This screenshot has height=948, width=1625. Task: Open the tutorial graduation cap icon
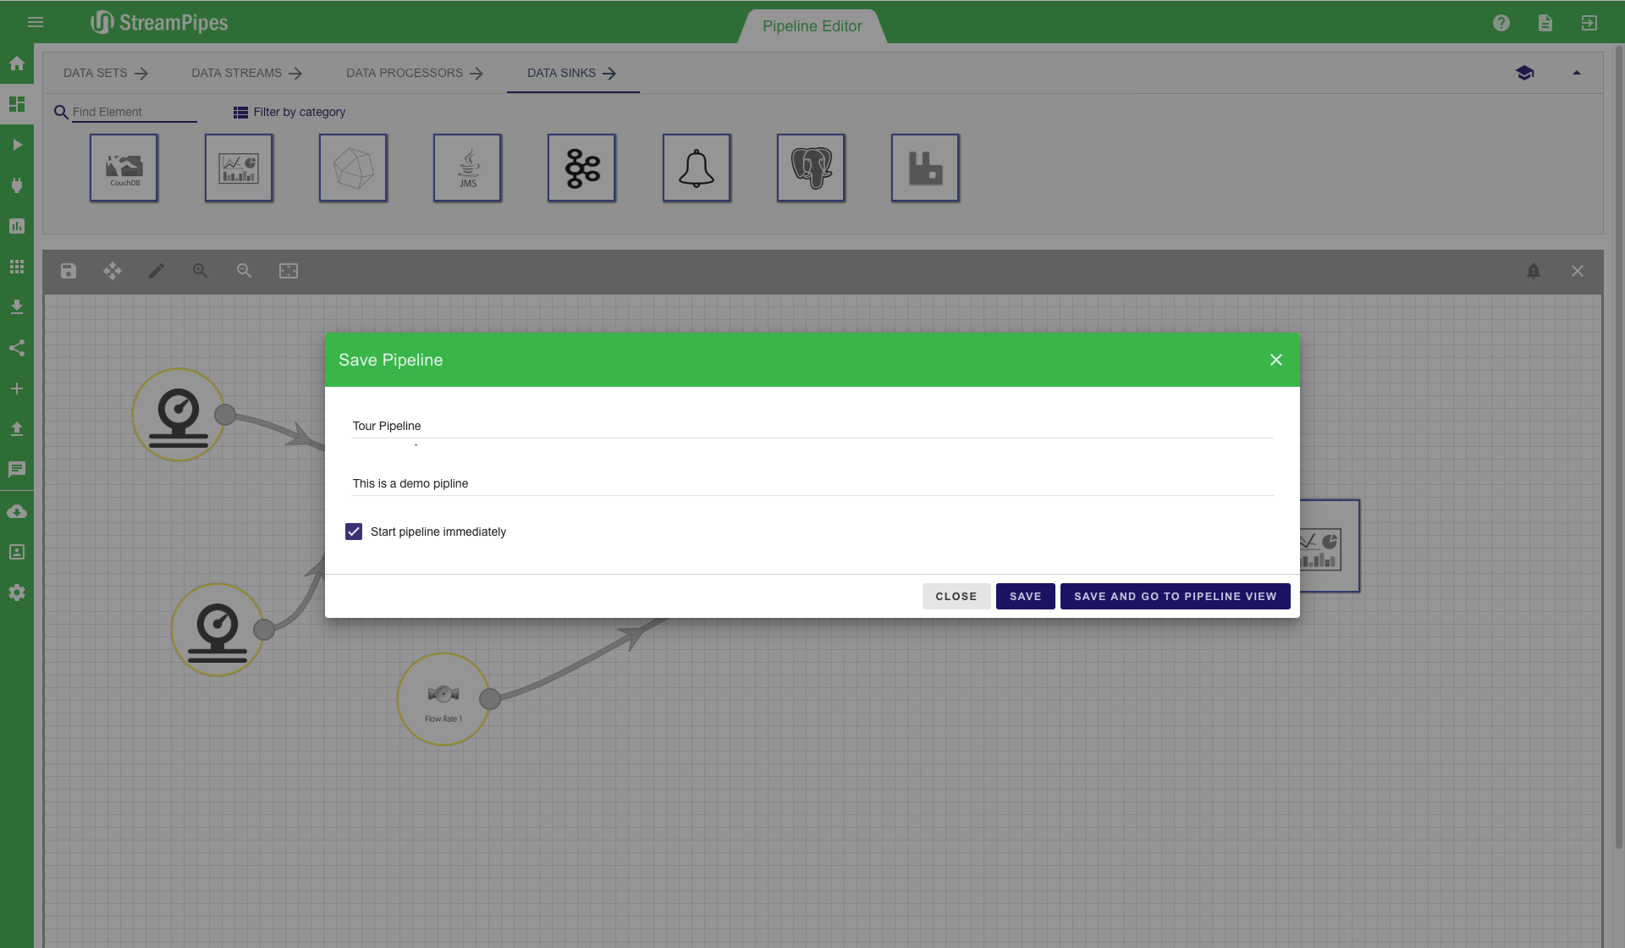click(x=1524, y=73)
